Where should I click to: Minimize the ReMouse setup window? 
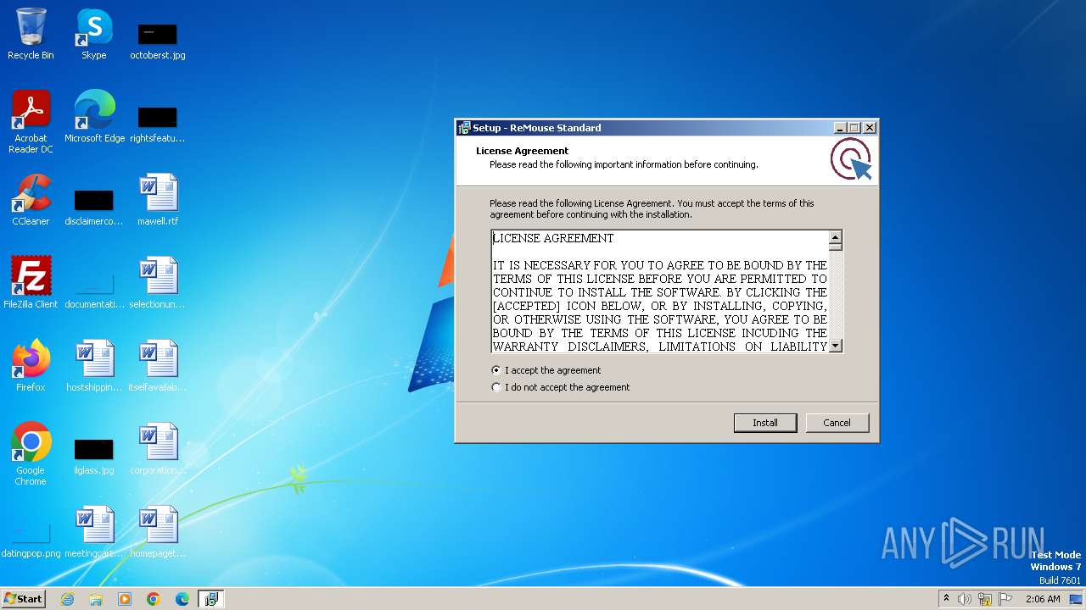(x=840, y=128)
